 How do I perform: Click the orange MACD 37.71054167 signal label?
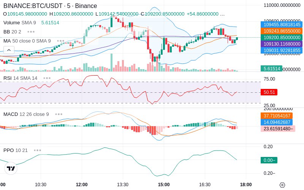tap(277, 116)
